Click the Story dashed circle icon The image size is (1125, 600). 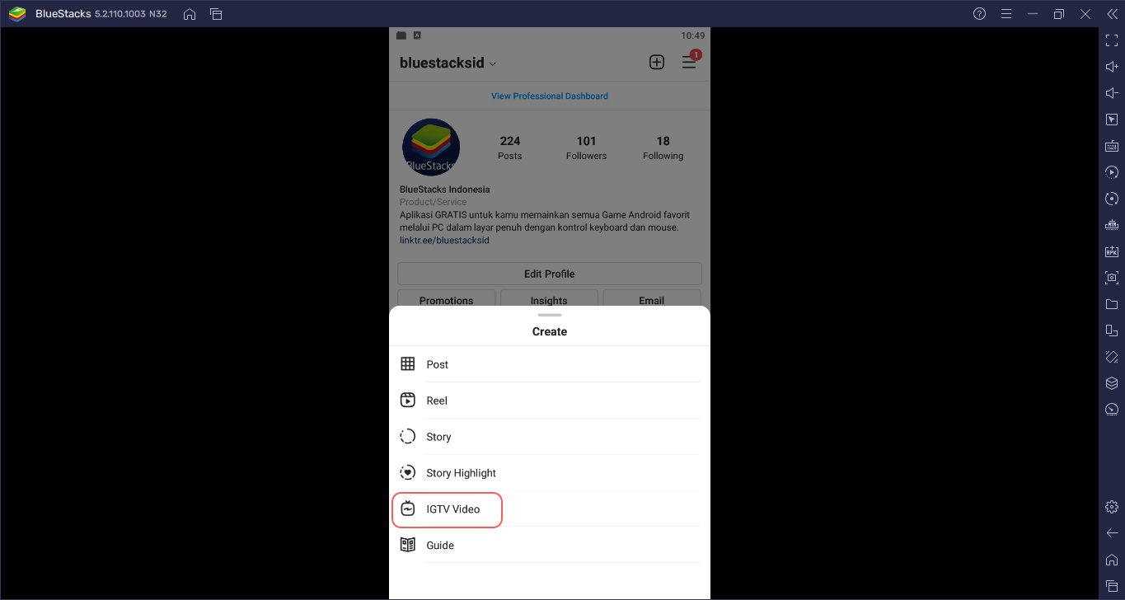click(407, 437)
